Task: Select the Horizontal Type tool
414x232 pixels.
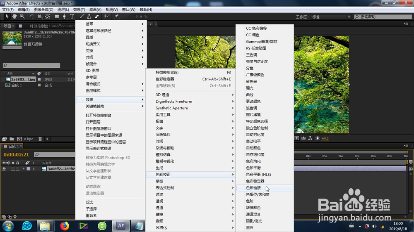Action: click(72, 17)
